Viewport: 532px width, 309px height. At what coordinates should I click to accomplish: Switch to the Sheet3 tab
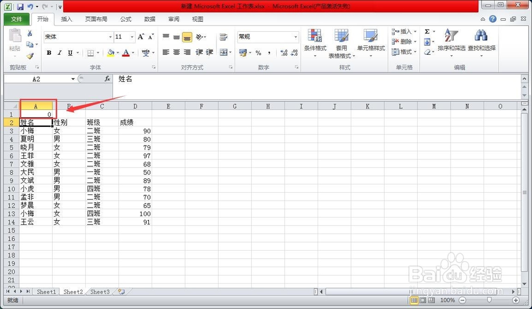(100, 291)
